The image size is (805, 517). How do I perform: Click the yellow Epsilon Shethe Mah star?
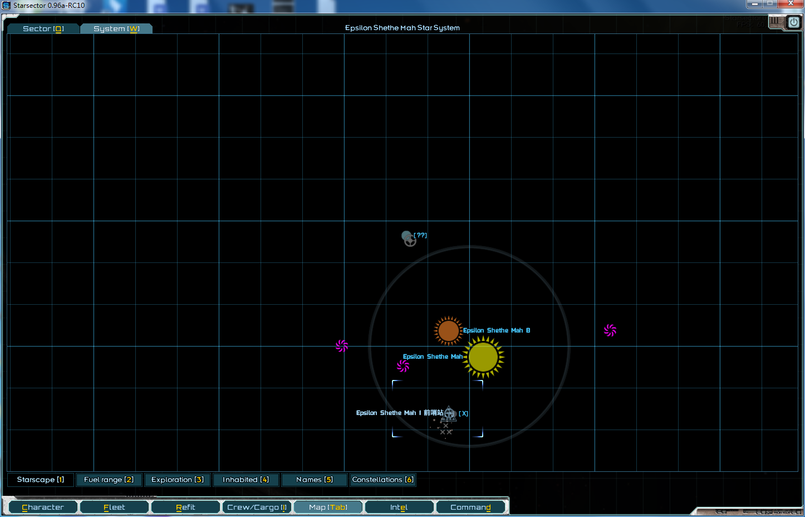coord(483,357)
